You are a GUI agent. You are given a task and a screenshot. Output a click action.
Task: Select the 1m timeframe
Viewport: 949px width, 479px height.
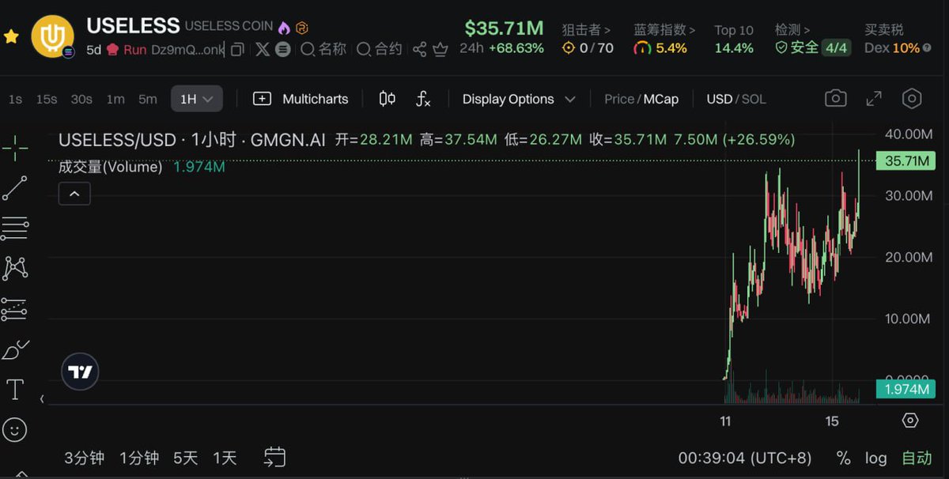[x=115, y=99]
